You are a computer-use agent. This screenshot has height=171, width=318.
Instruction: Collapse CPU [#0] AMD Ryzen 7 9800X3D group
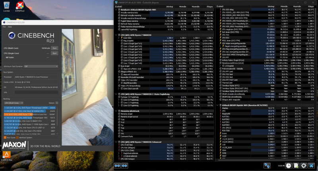[116, 35]
